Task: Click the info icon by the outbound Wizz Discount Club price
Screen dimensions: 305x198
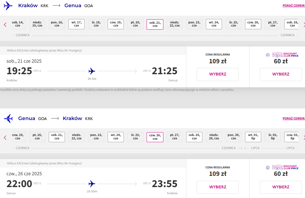Action: point(268,55)
